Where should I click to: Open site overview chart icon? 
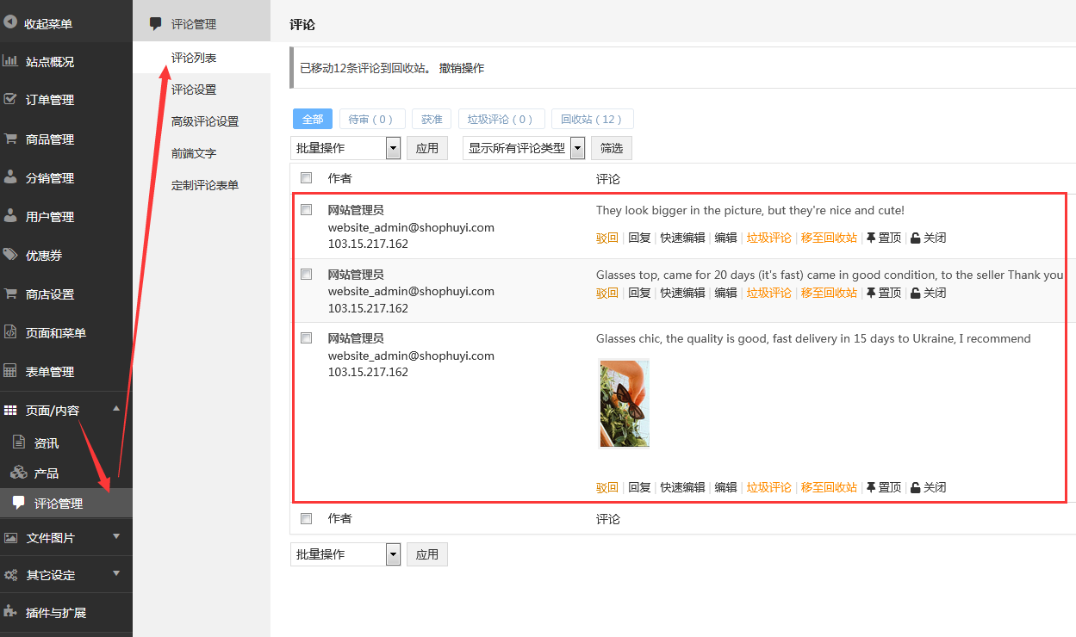(11, 61)
